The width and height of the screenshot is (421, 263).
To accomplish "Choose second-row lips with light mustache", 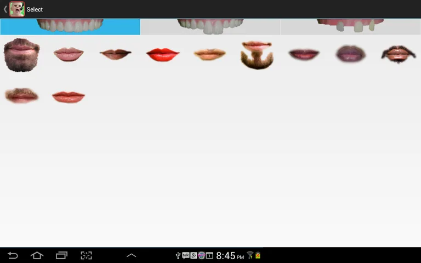I will coord(21,95).
